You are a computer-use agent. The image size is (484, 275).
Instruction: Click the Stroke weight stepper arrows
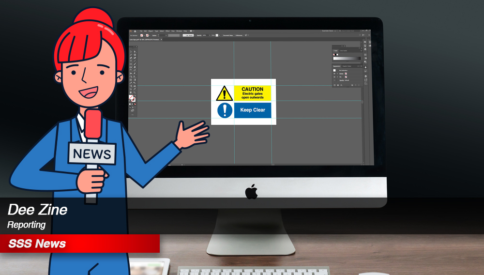pos(158,35)
